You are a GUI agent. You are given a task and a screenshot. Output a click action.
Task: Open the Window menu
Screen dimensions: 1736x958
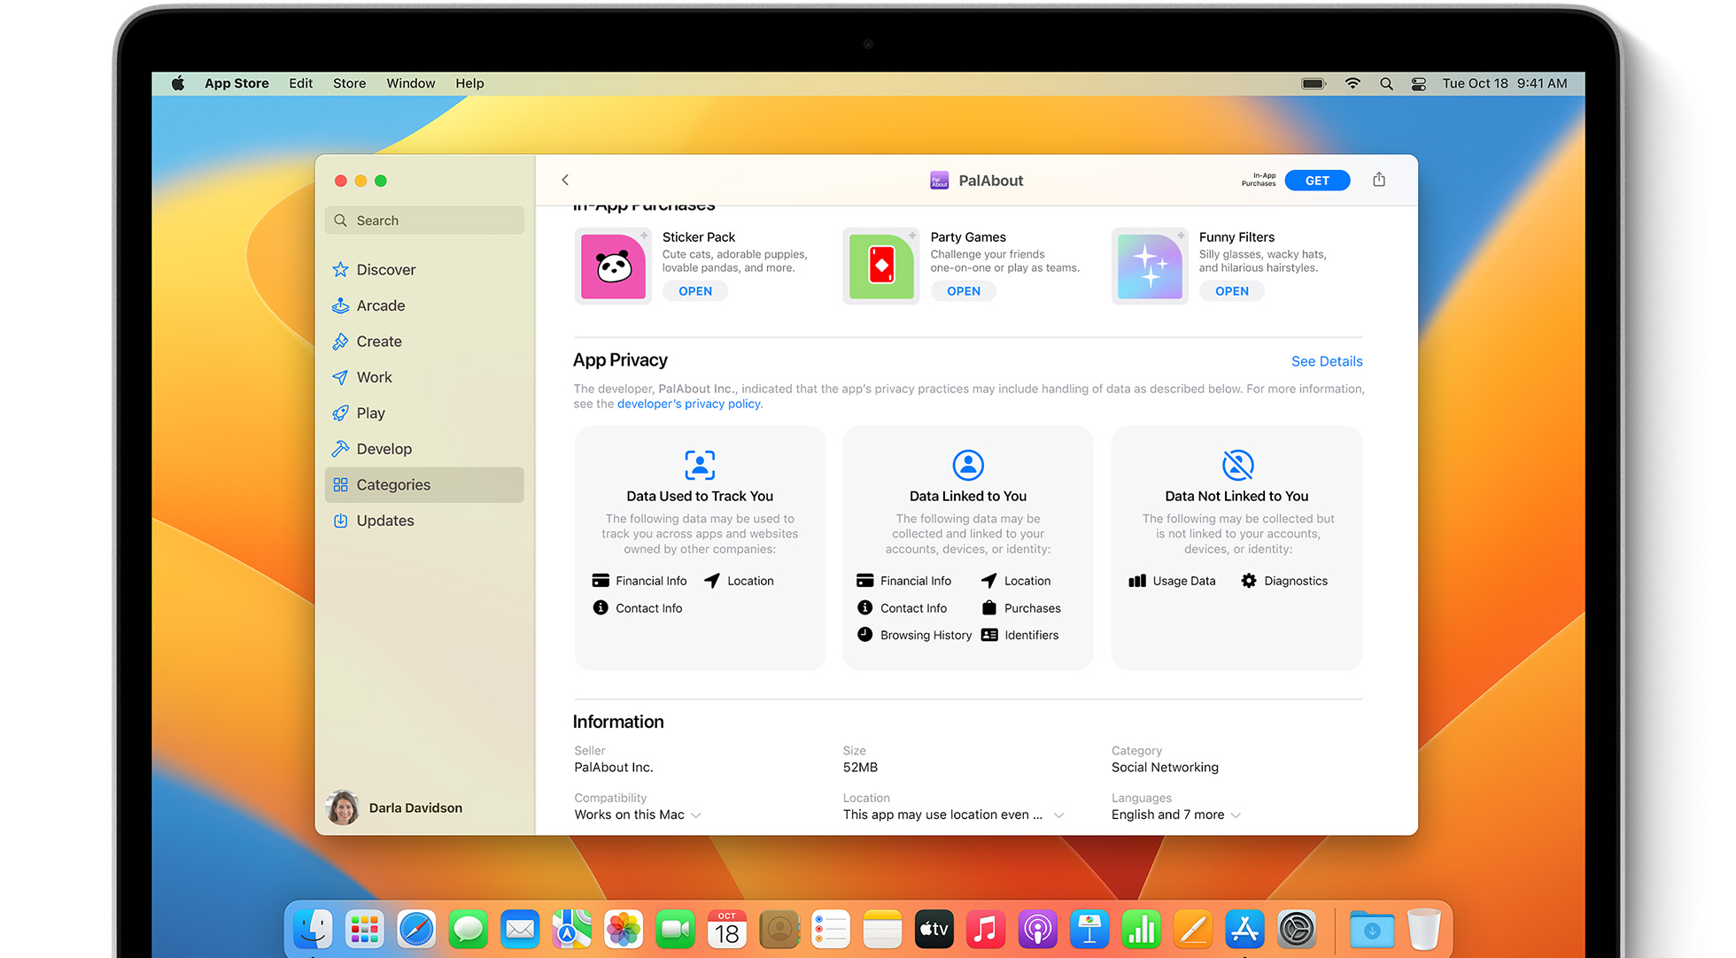point(410,83)
